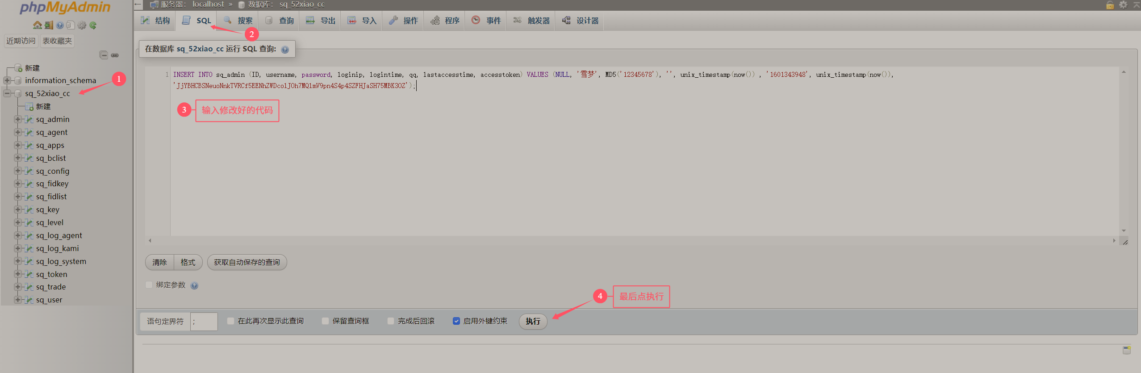Enable the 绑定参数 checkbox
Screen dimensions: 1141x373
pyautogui.click(x=149, y=285)
